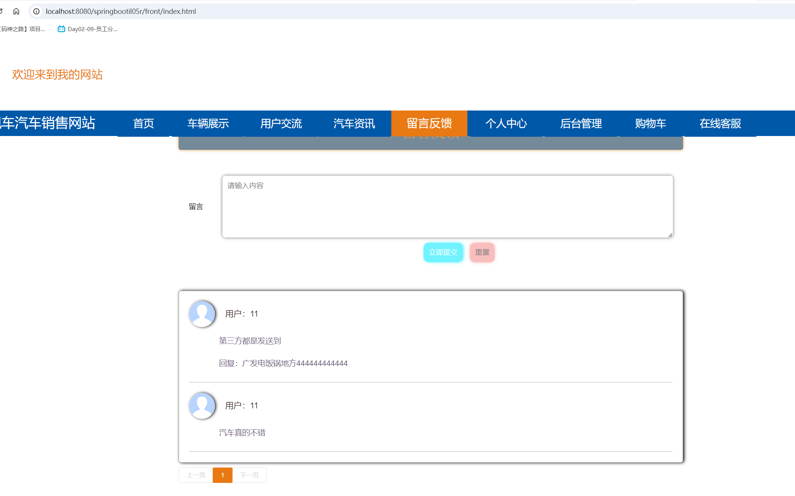Click the 重置 button
Viewport: 795px width, 496px height.
(x=482, y=252)
